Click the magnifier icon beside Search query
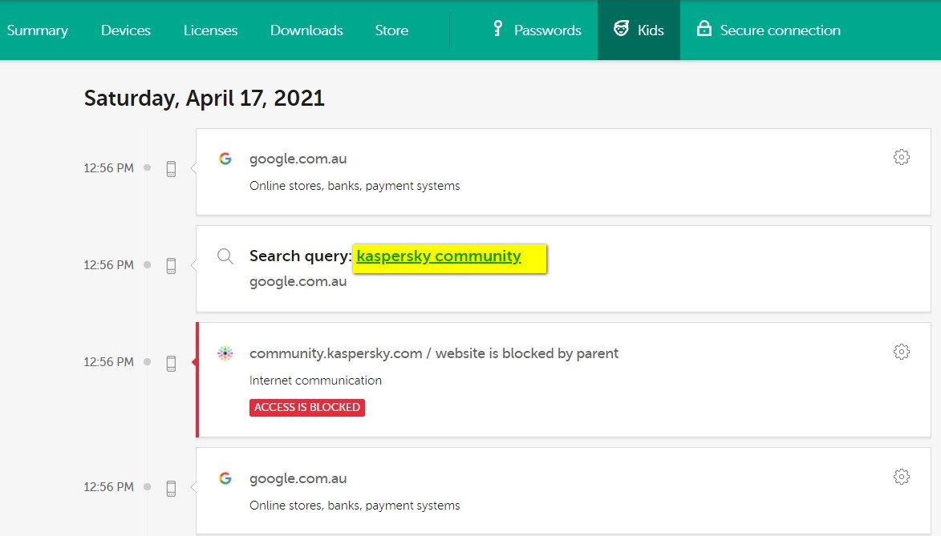941x536 pixels. [x=225, y=256]
